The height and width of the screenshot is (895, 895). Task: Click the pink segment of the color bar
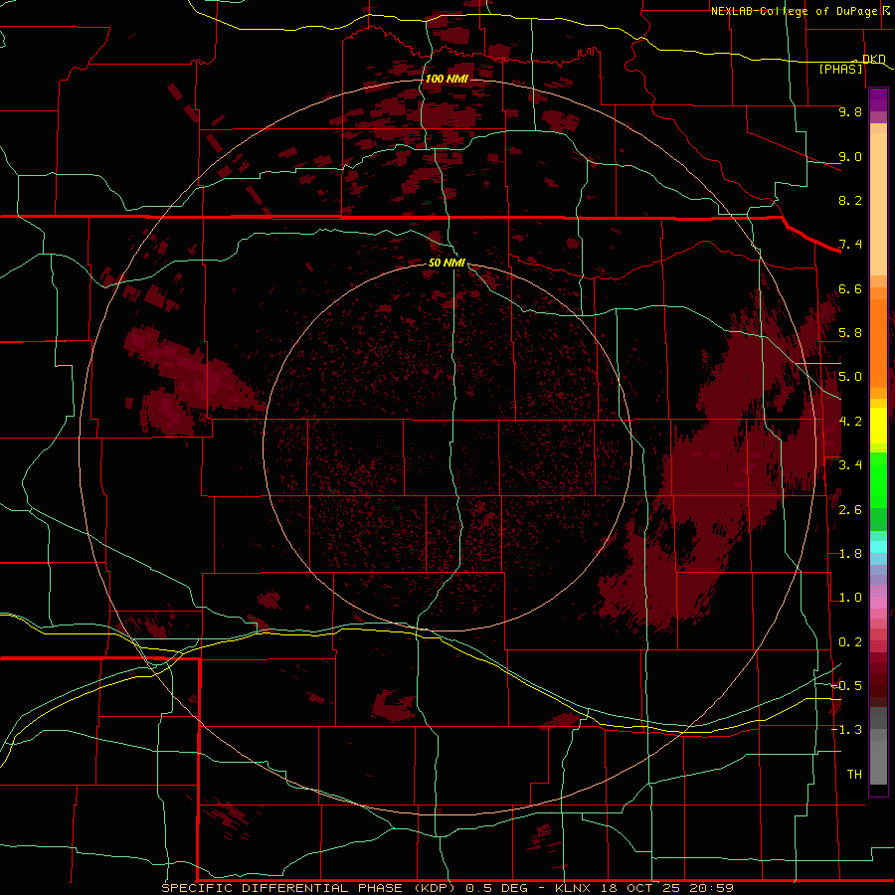[878, 603]
